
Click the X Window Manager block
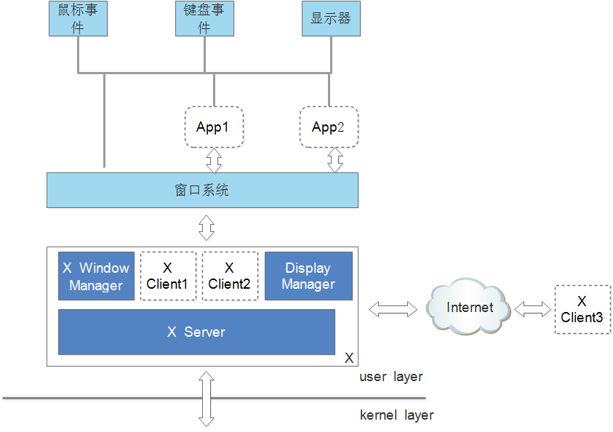coord(96,276)
